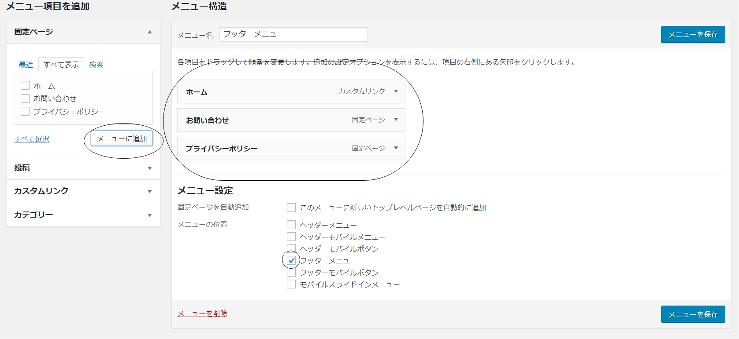
Task: Enable ヘッダーメニュー location checkbox
Action: click(291, 225)
